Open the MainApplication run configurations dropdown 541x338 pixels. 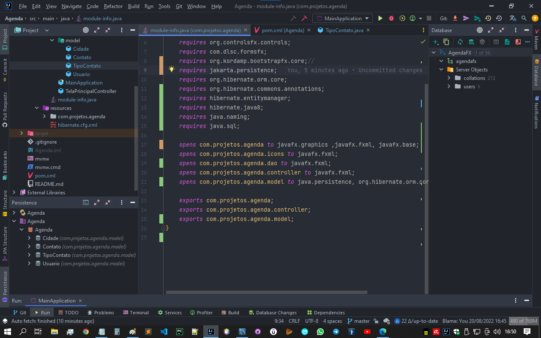coord(342,19)
